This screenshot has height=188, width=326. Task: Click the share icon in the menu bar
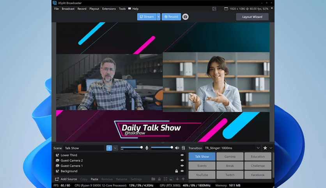pos(214,9)
